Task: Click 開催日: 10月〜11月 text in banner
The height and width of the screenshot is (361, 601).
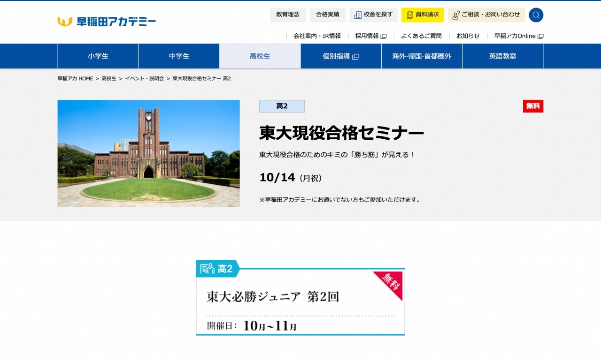Action: coord(252,326)
